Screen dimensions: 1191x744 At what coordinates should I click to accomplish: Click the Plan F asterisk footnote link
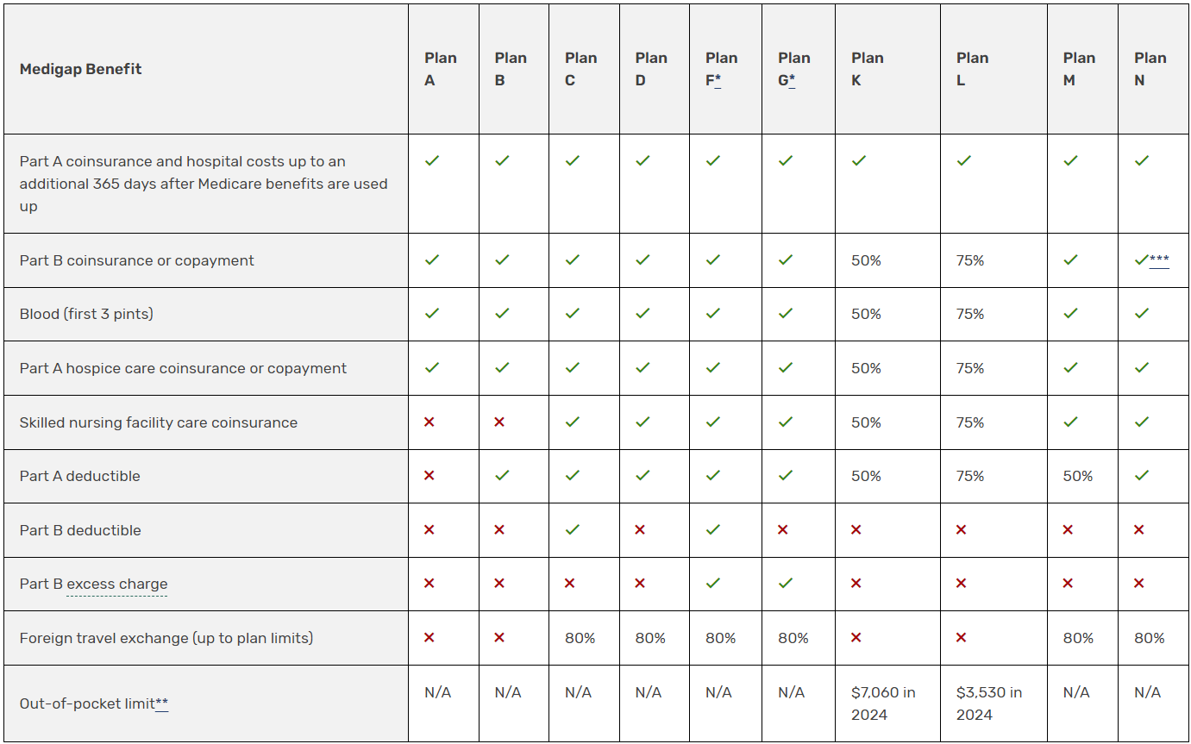pyautogui.click(x=718, y=81)
